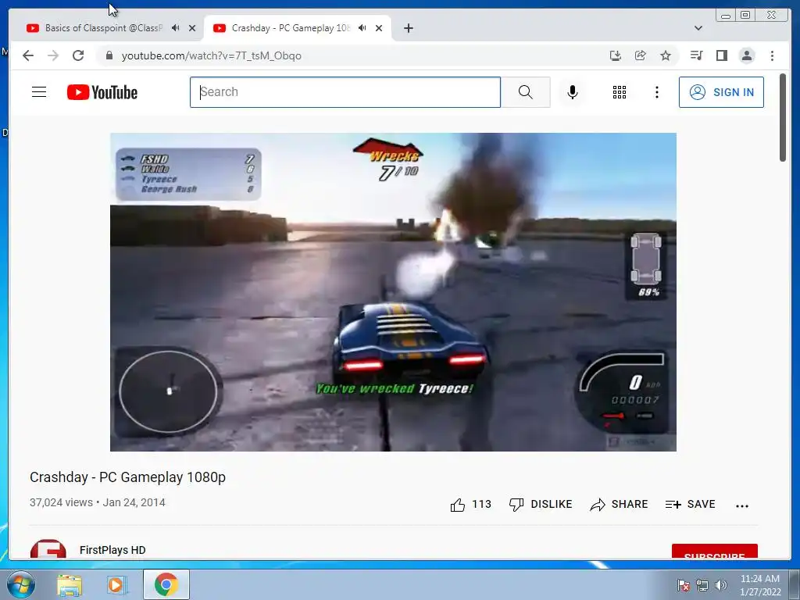Click SIGN IN button
Screen dimensions: 800x600
pos(721,92)
